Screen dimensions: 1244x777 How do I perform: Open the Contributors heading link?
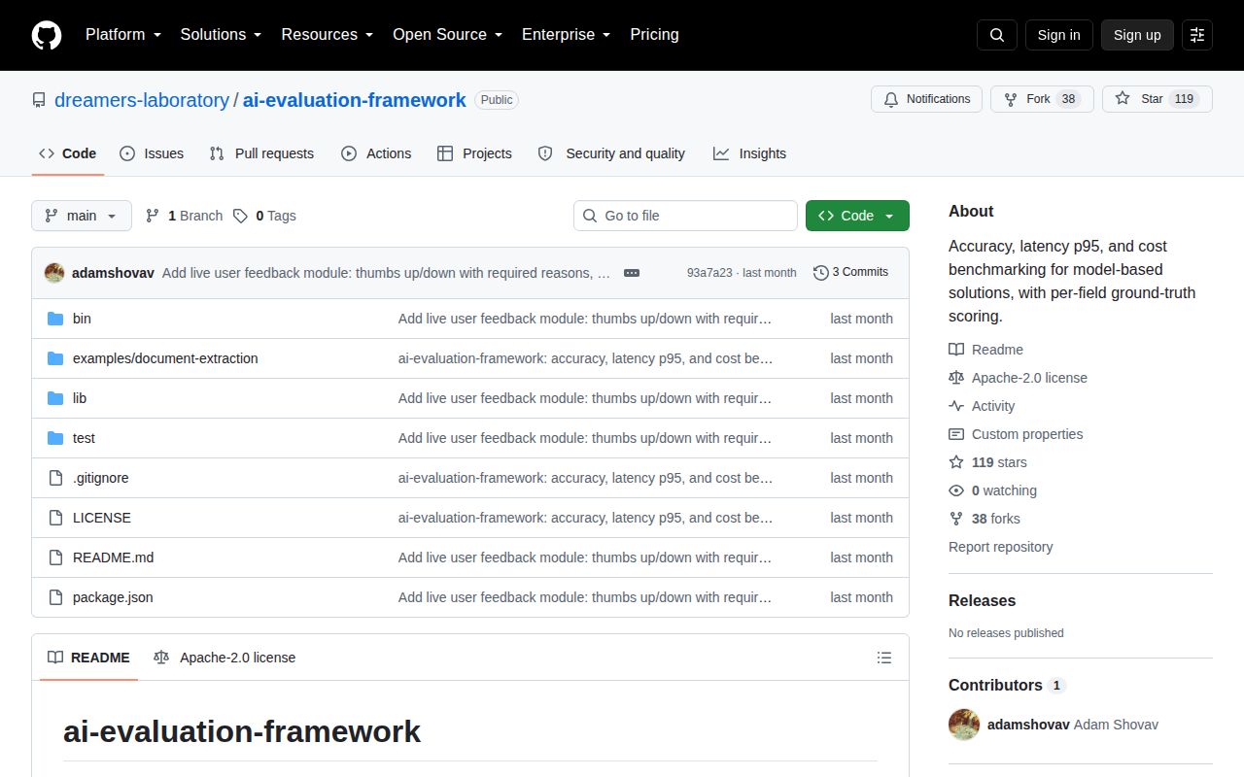pyautogui.click(x=1007, y=685)
